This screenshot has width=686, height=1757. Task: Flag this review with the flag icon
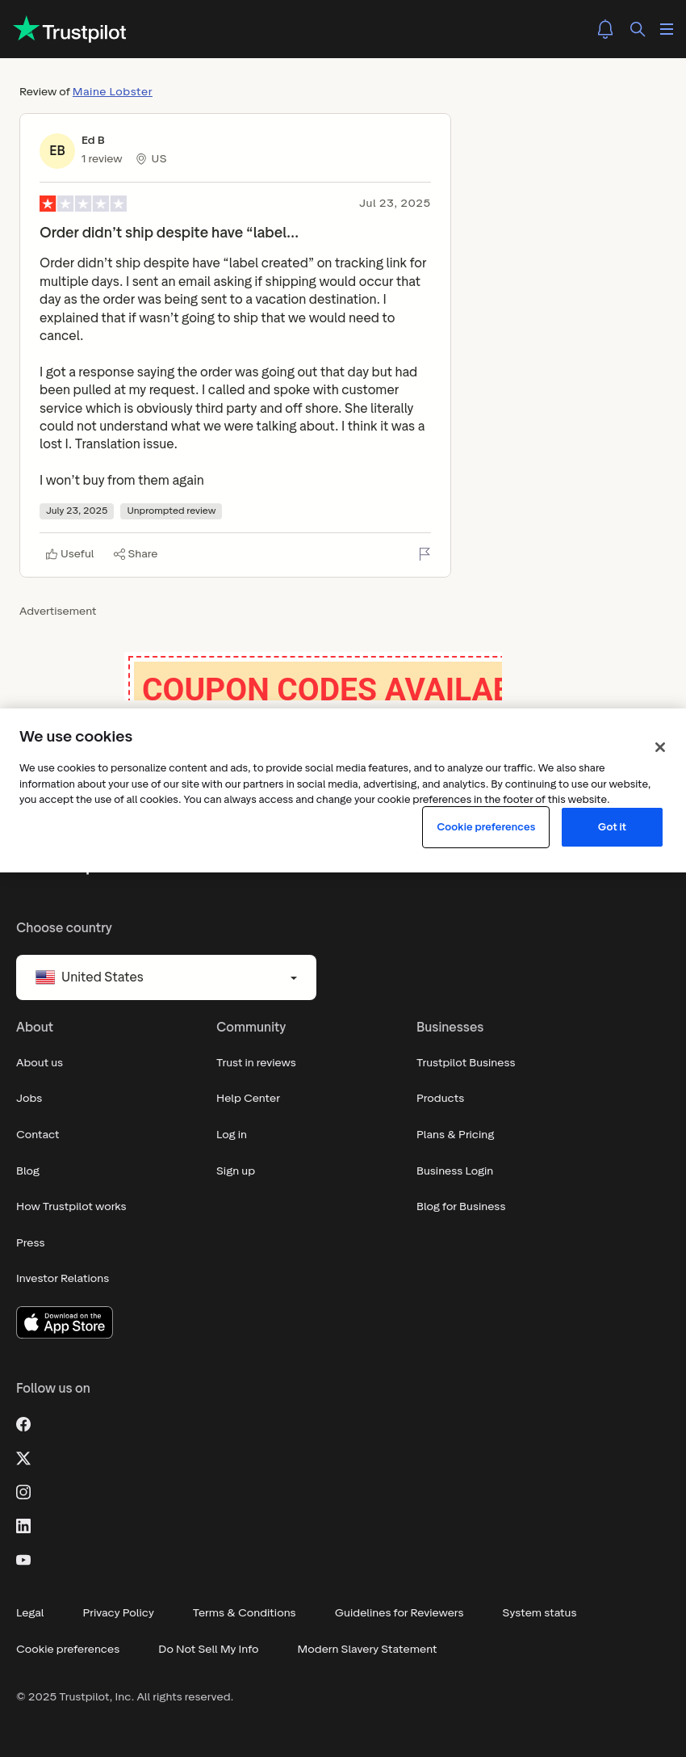pyautogui.click(x=425, y=553)
